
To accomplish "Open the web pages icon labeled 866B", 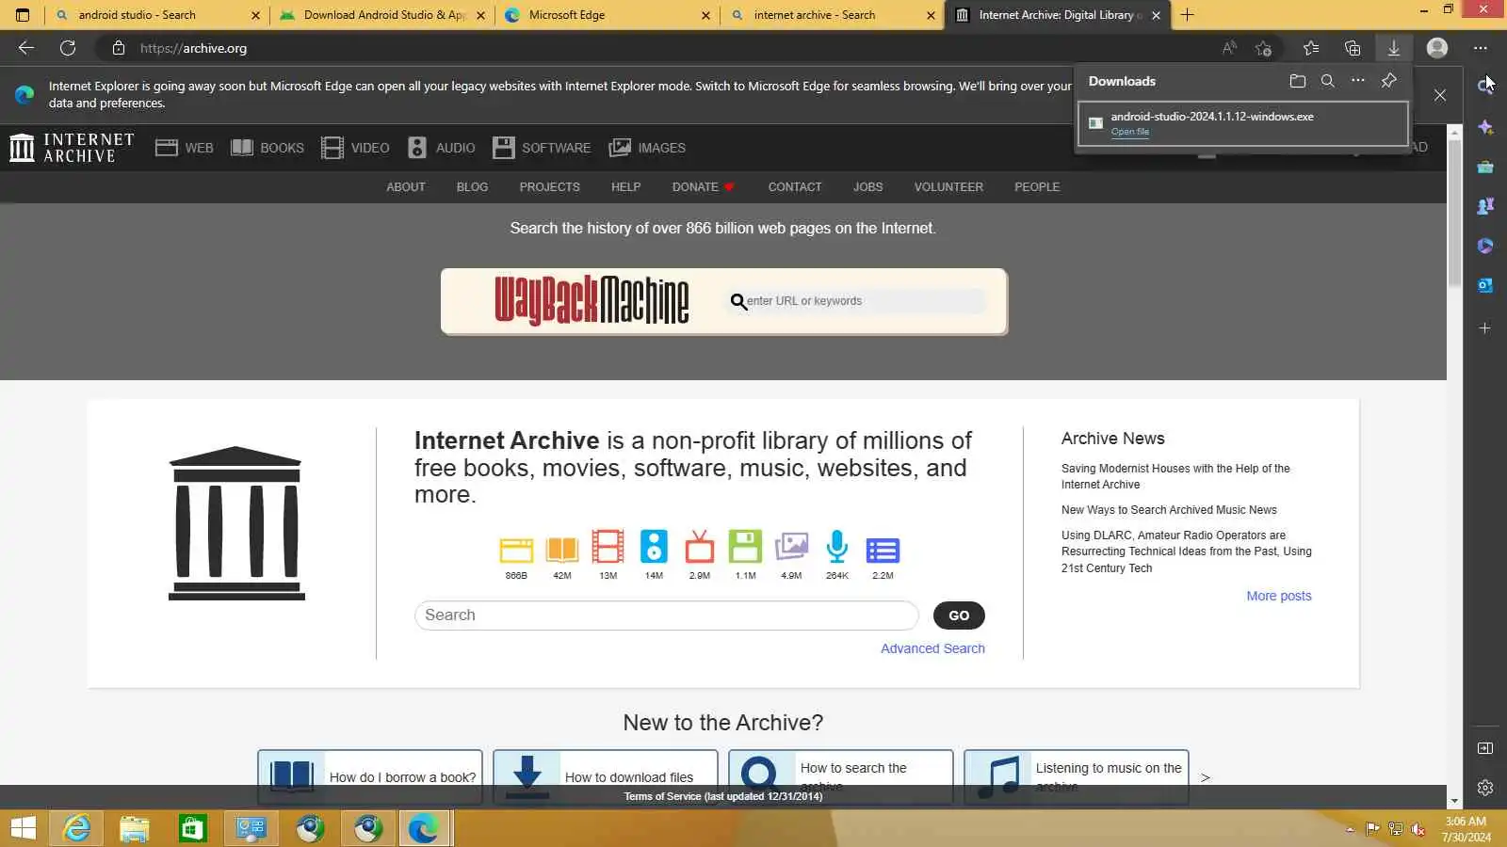I will click(516, 556).
